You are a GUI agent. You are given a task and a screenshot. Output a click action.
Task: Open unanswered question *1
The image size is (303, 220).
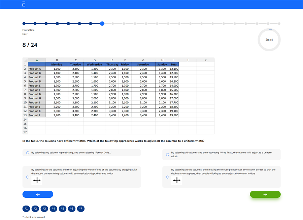[x=26, y=209]
